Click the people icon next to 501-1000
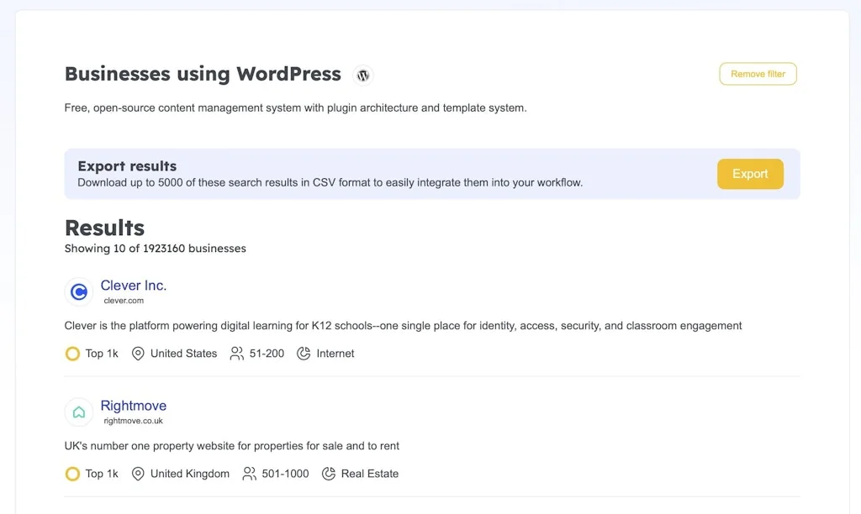This screenshot has width=861, height=514. pyautogui.click(x=248, y=474)
